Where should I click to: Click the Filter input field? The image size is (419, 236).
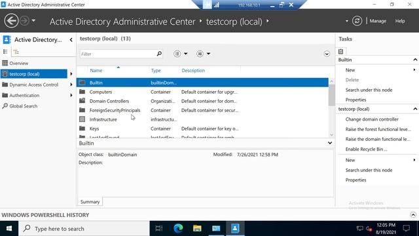click(x=118, y=54)
